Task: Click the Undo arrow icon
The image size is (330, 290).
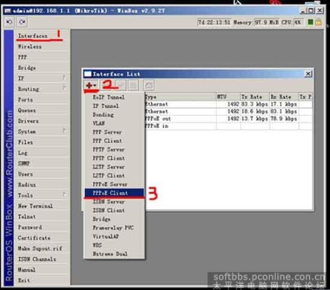Action: pyautogui.click(x=9, y=22)
